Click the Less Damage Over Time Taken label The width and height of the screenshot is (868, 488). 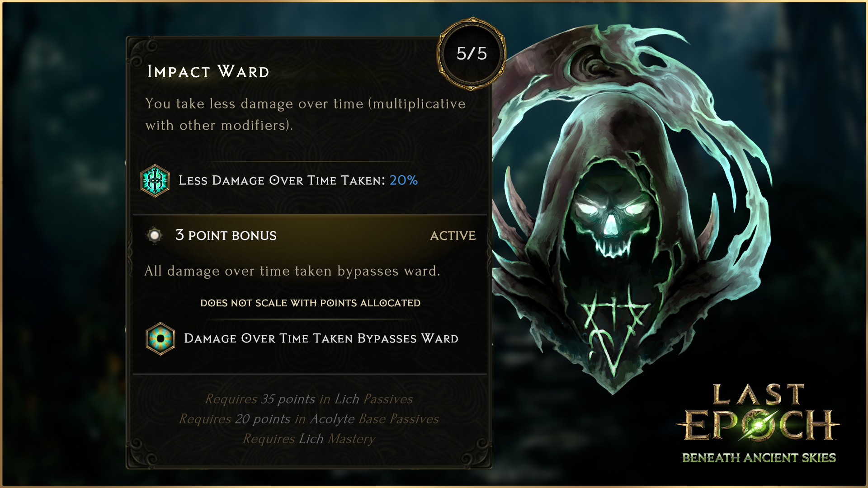282,180
